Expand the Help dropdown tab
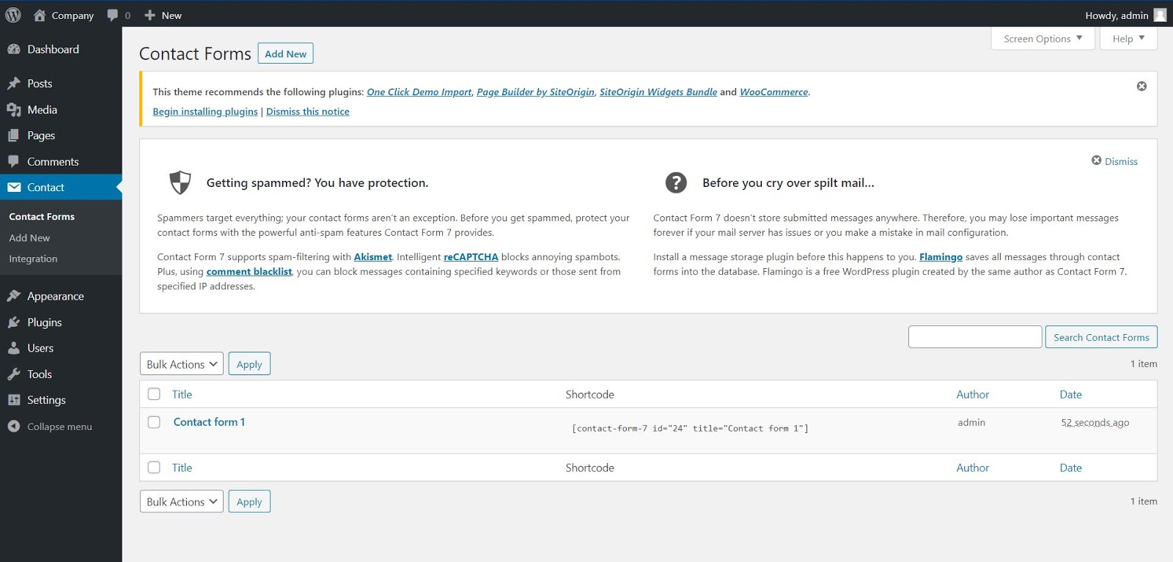This screenshot has width=1173, height=562. pyautogui.click(x=1128, y=39)
